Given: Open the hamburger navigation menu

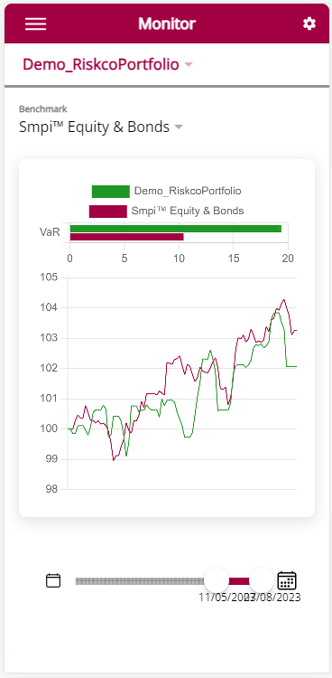Looking at the screenshot, I should pos(35,24).
